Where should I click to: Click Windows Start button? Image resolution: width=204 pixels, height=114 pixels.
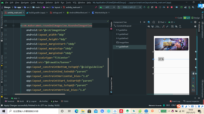tap(4, 111)
